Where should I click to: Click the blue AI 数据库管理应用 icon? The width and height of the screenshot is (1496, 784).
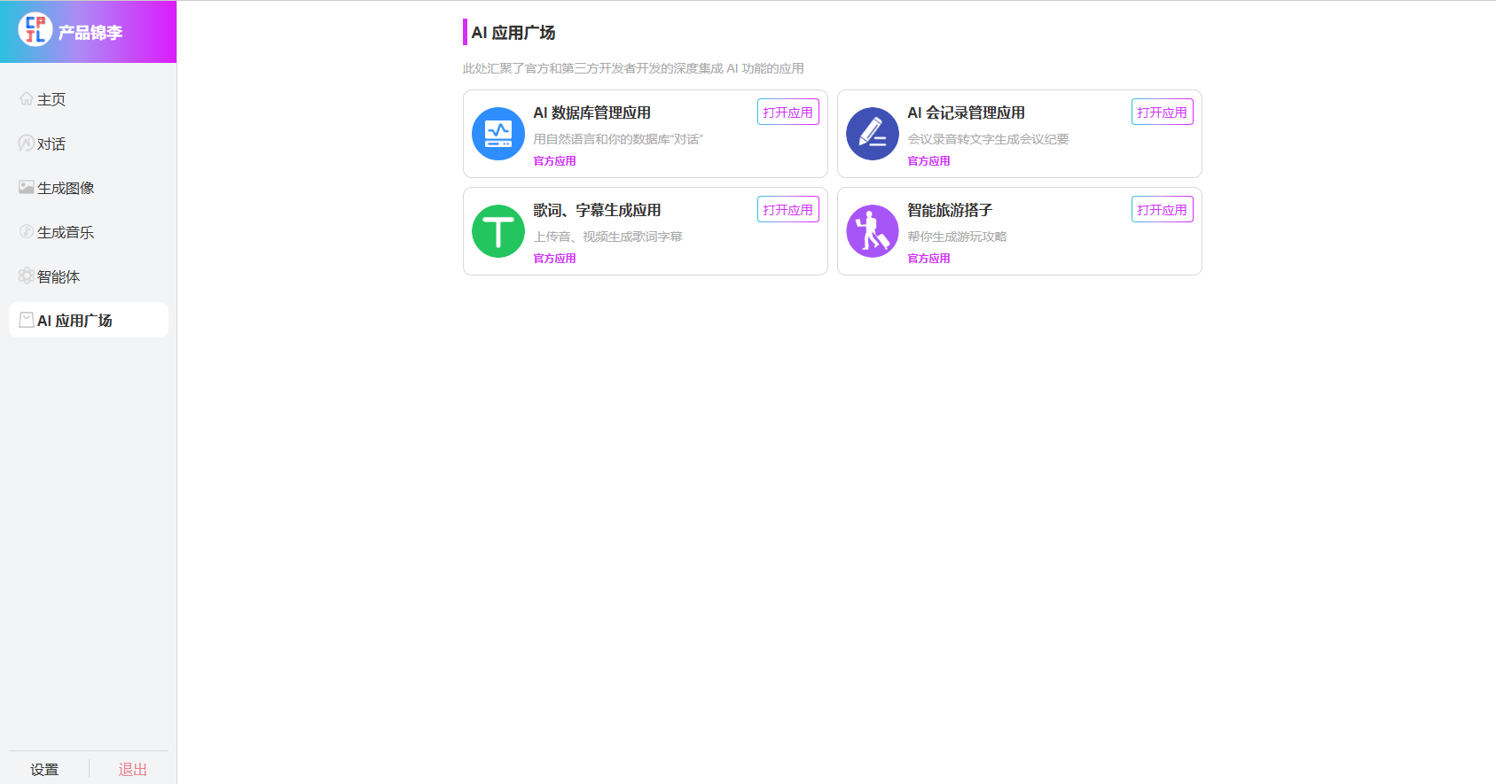498,134
